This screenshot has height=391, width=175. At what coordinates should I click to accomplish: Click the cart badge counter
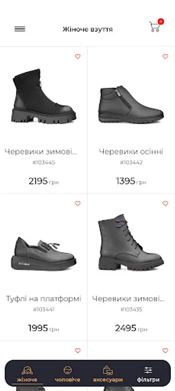pos(161,21)
